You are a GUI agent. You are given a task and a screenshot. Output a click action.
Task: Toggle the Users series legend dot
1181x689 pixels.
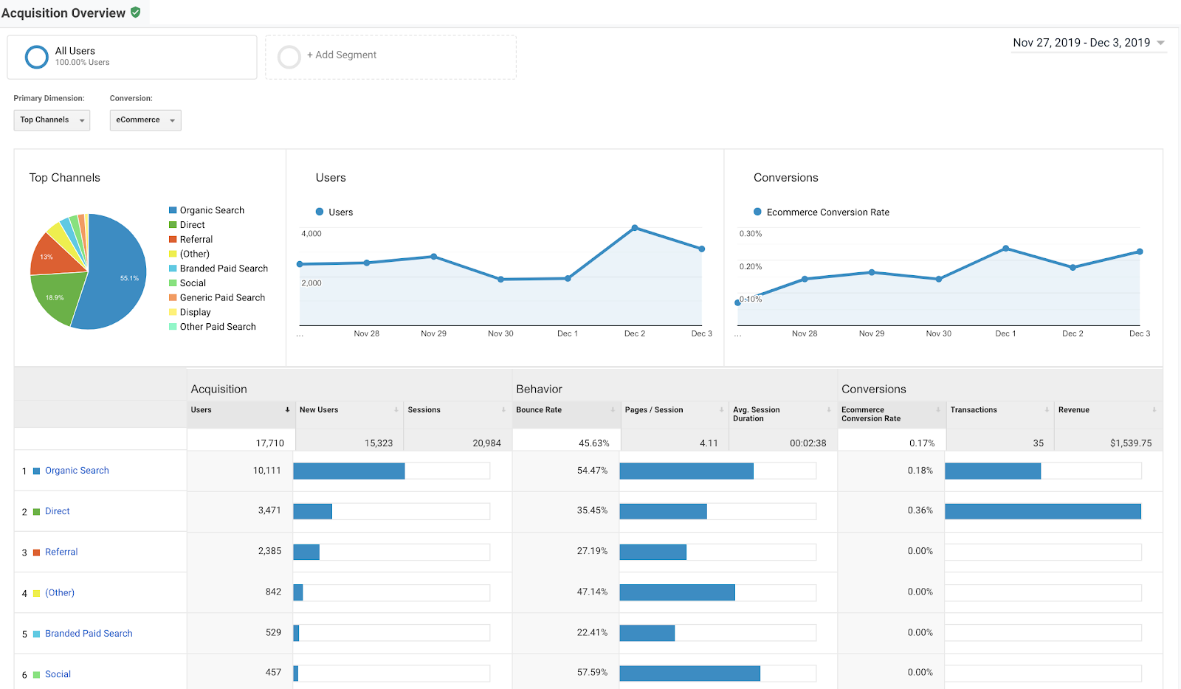tap(320, 212)
